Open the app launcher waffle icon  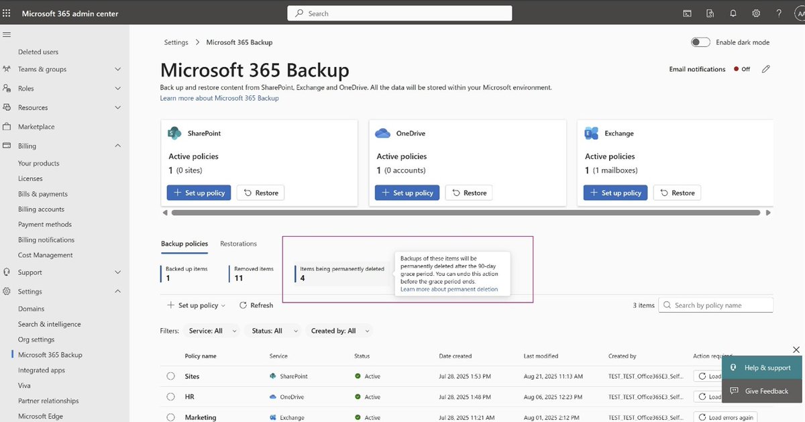7,13
